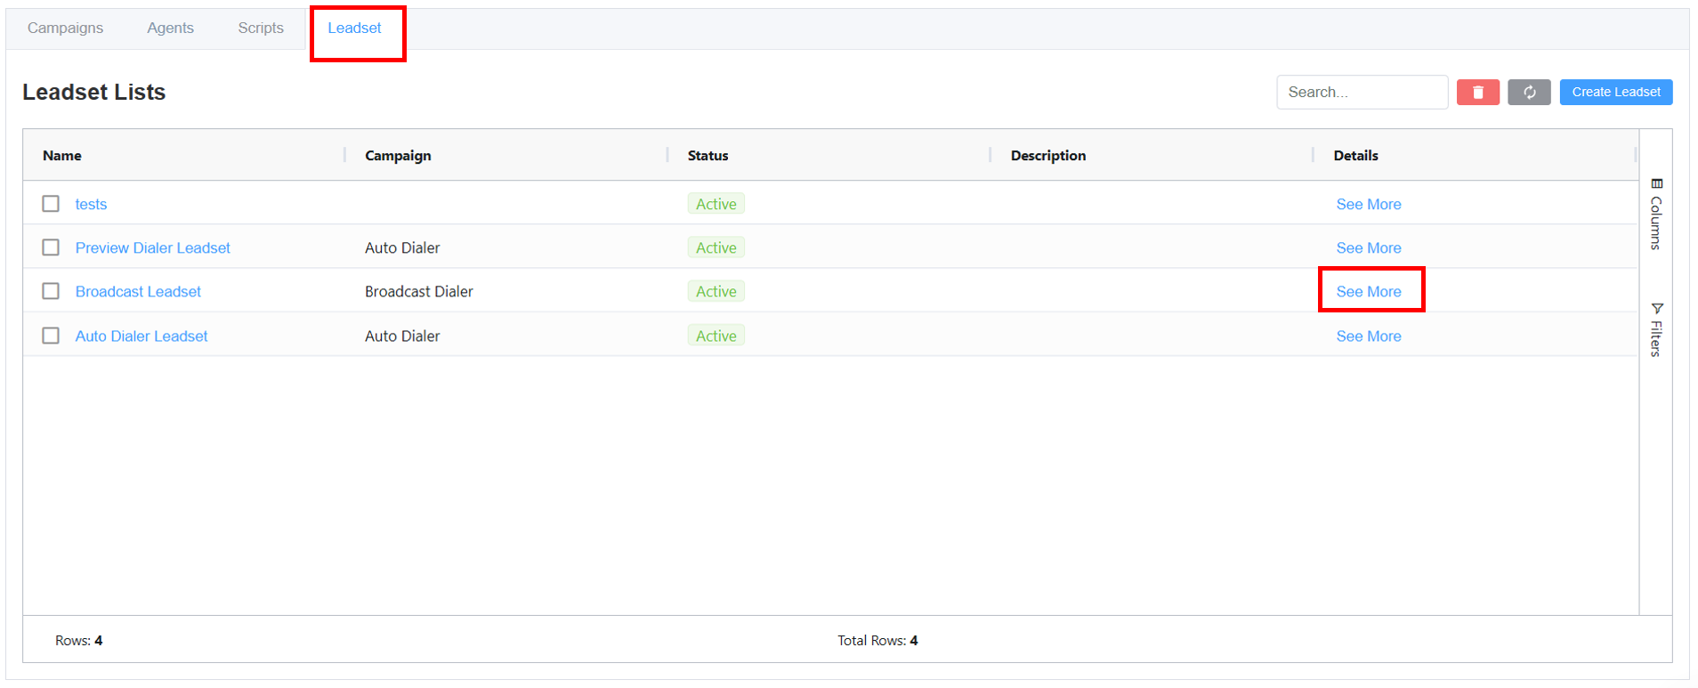Switch to the Campaigns tab
This screenshot has width=1698, height=688.
point(65,28)
